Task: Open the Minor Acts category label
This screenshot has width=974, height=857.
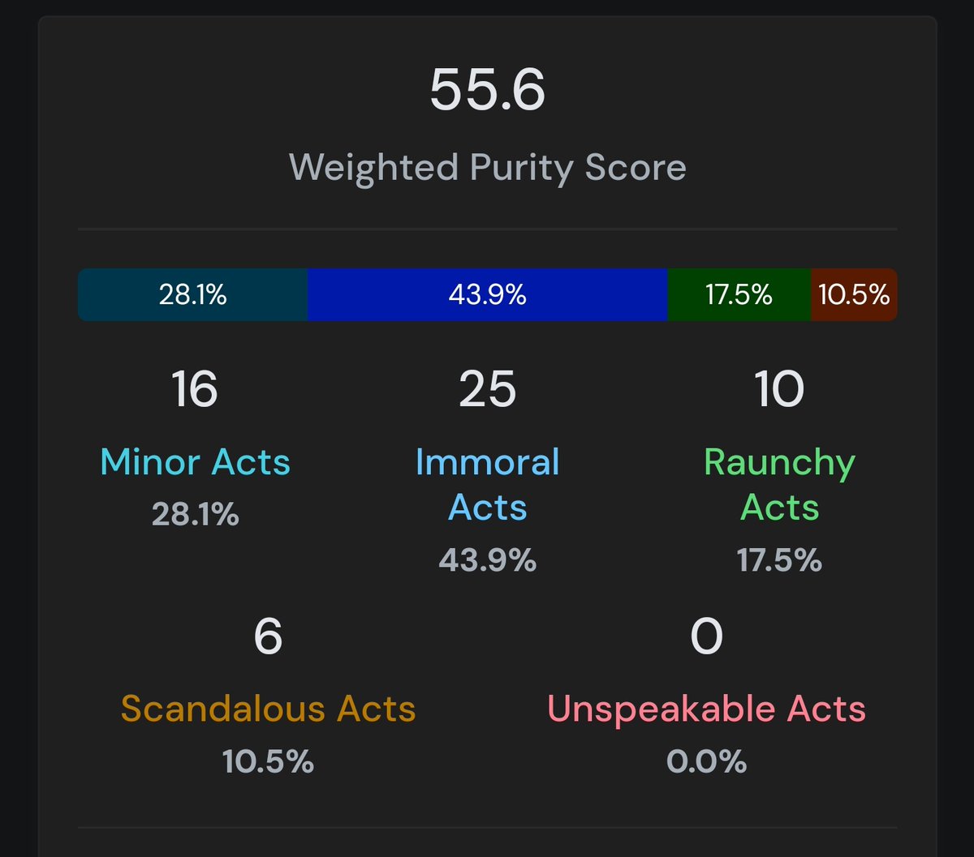Action: (195, 462)
